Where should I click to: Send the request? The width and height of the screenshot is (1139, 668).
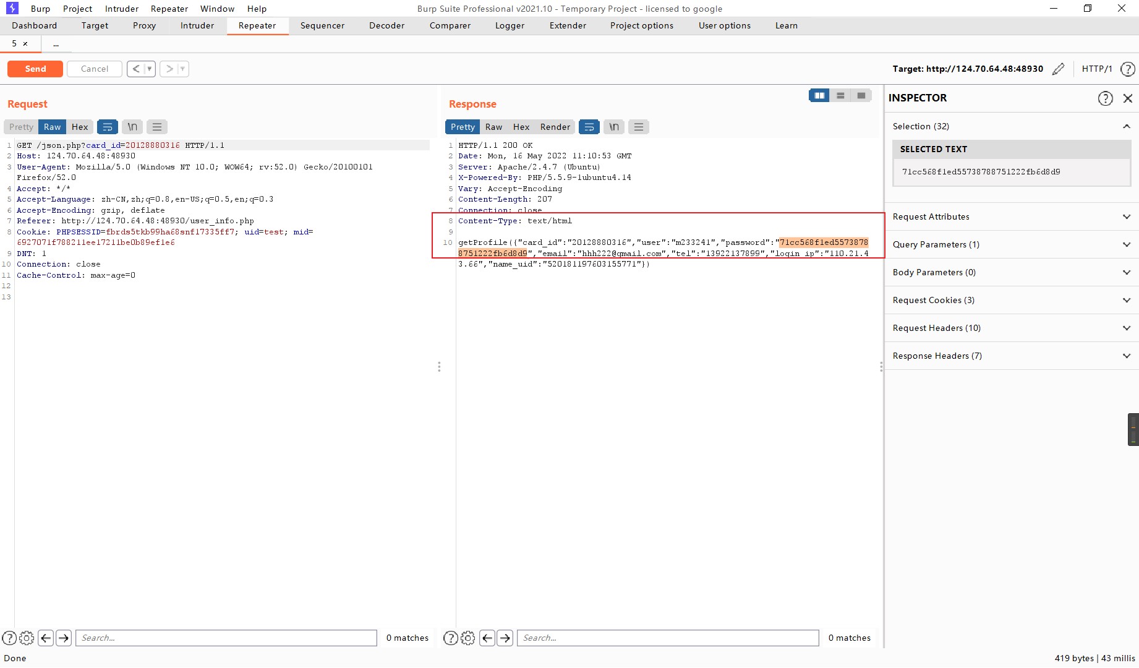(35, 69)
